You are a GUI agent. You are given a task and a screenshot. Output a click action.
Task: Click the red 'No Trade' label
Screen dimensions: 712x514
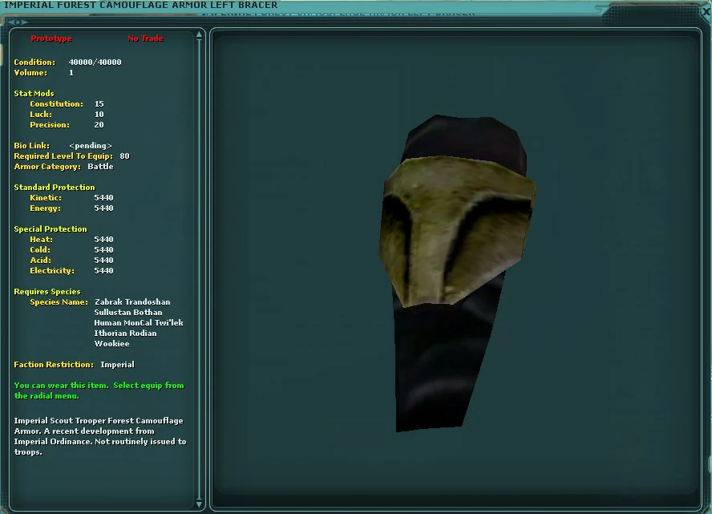click(145, 38)
